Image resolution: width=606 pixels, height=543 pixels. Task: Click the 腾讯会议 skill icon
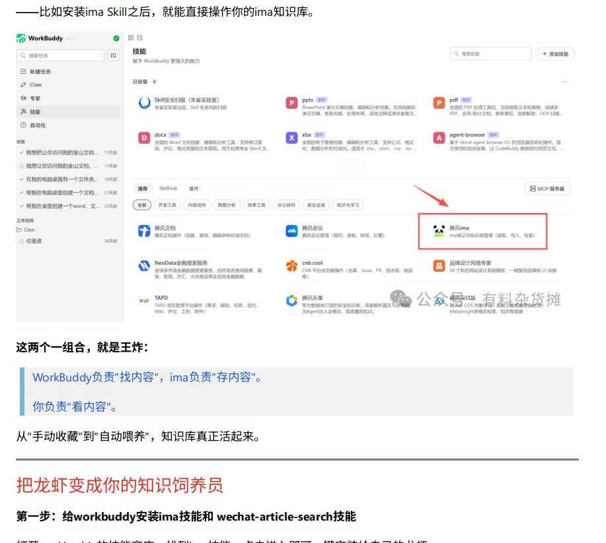pyautogui.click(x=291, y=231)
